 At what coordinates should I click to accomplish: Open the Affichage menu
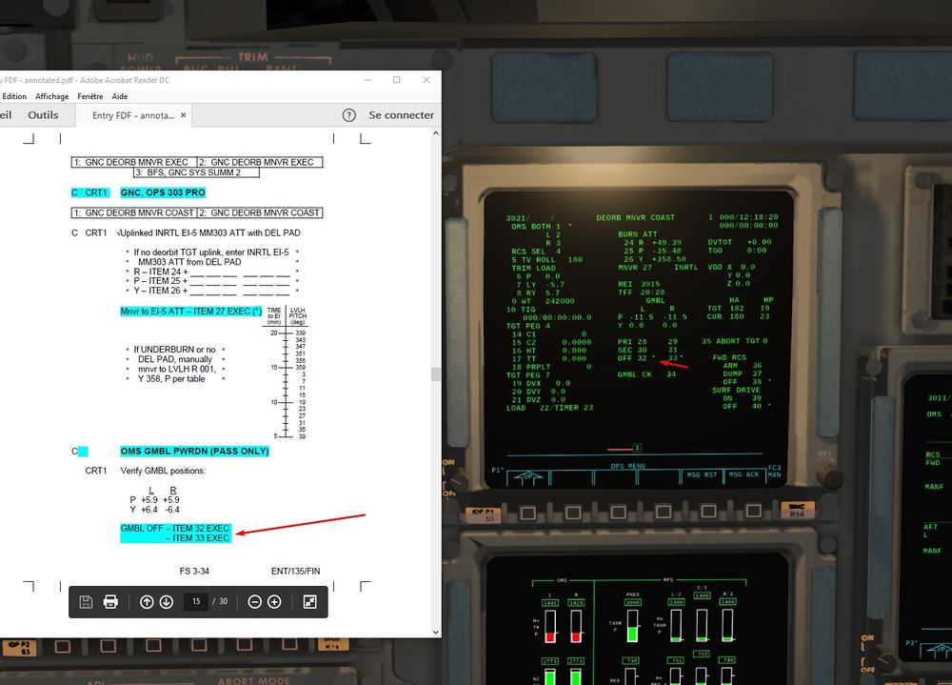[x=52, y=96]
